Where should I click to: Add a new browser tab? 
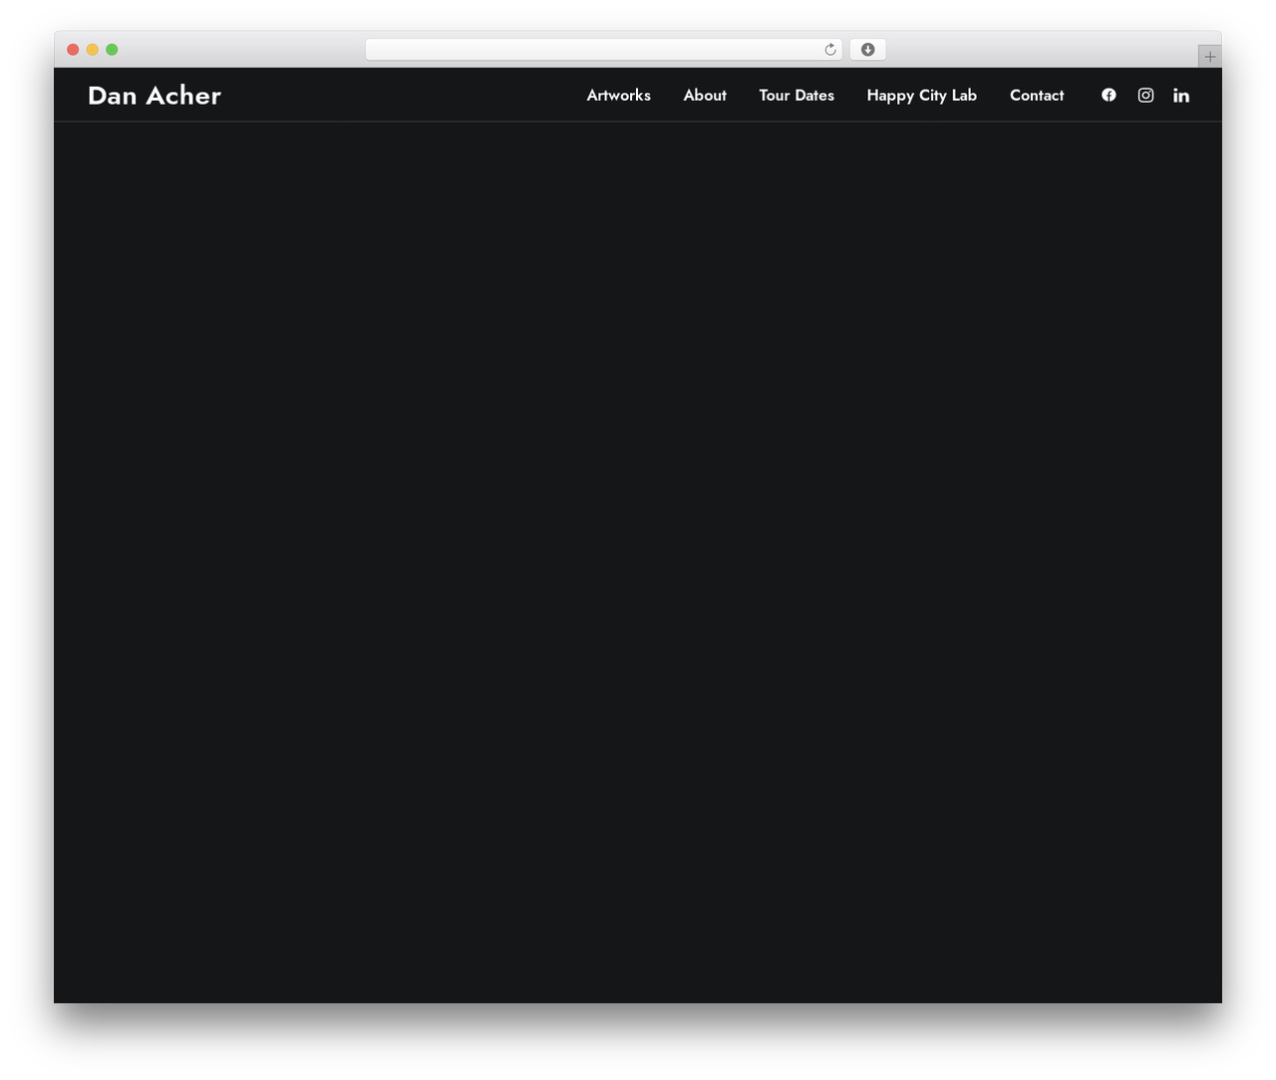tap(1209, 57)
